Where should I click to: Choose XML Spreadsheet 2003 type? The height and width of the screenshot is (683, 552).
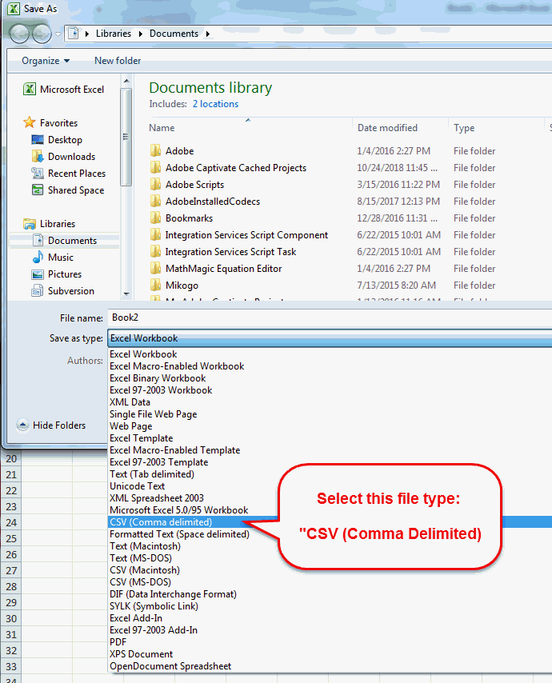coord(157,498)
